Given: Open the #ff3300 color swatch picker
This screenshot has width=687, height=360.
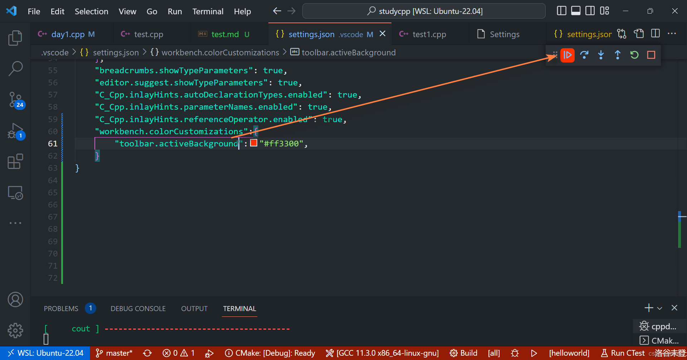Looking at the screenshot, I should click(x=254, y=143).
